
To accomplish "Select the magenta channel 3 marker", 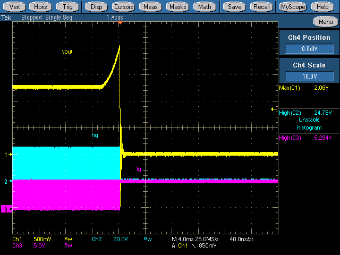I will 6,210.
